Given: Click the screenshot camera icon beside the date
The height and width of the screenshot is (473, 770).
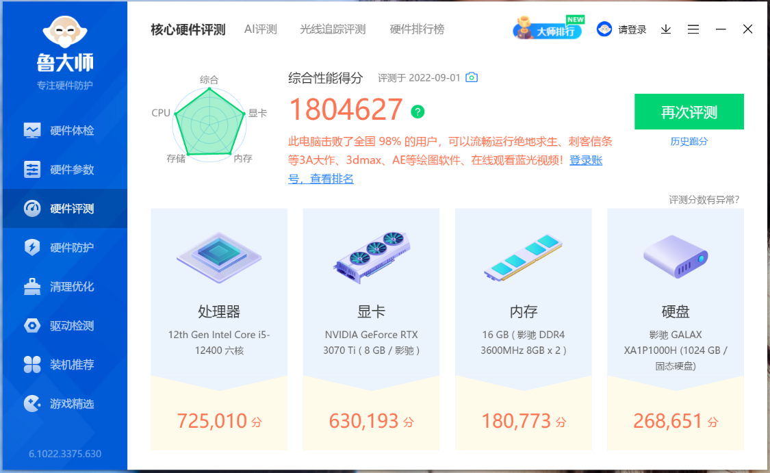Looking at the screenshot, I should click(472, 77).
